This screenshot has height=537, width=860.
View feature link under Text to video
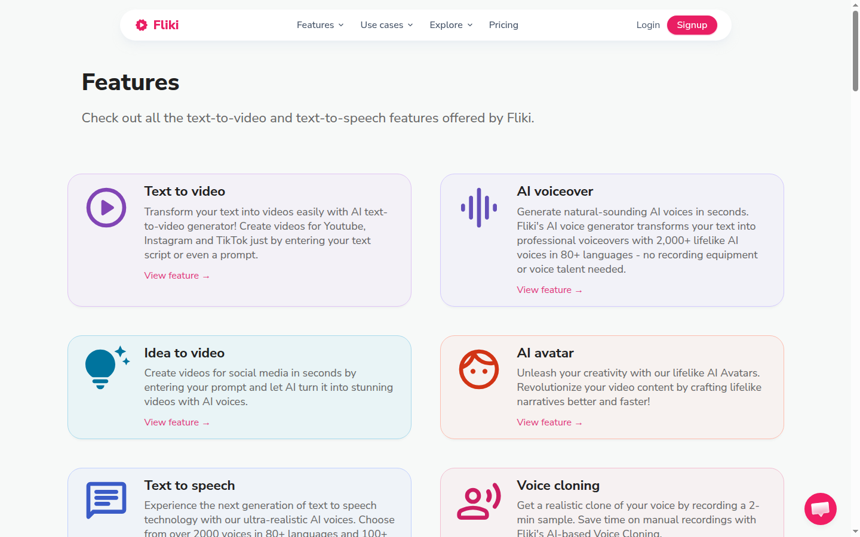(x=177, y=276)
